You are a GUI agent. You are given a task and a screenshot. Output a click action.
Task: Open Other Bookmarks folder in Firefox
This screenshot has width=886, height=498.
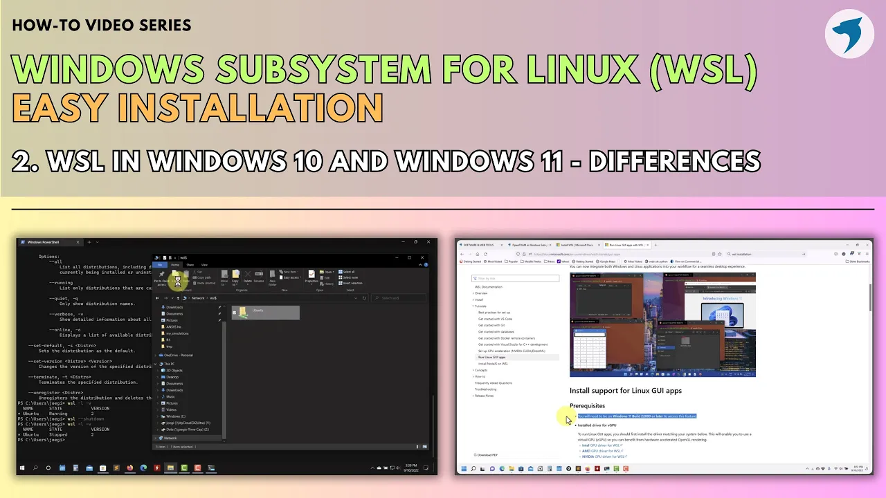858,261
